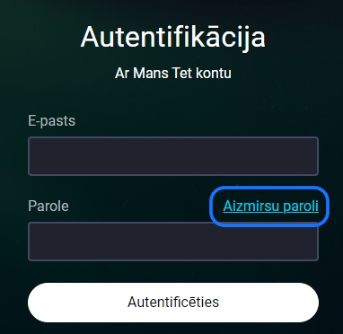Viewport: 343px width, 334px height.
Task: Place cursor in the email text box
Action: pos(173,156)
